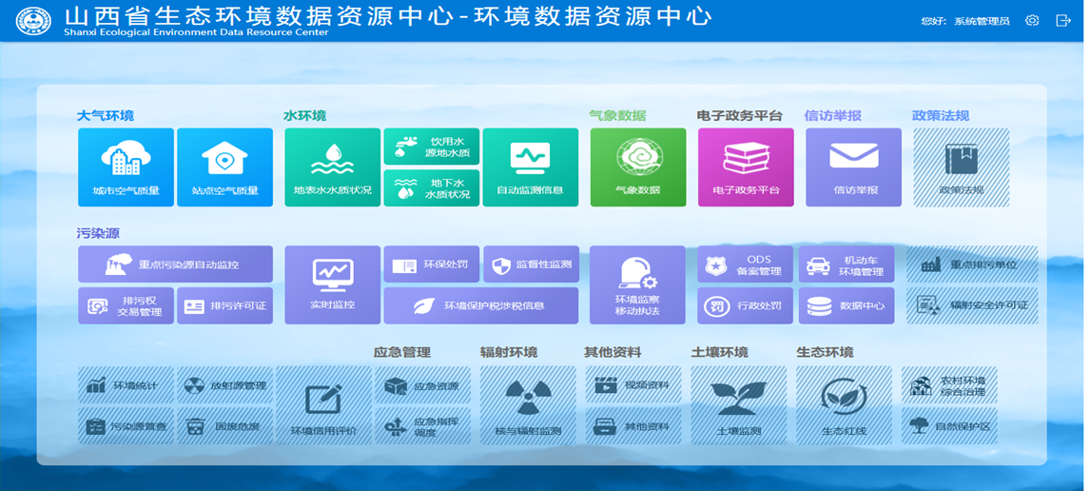
Task: Click 饮用水源地水质 tile
Action: click(x=431, y=147)
